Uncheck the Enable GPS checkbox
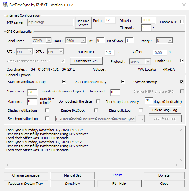The width and height of the screenshot is (189, 191). click(182, 61)
